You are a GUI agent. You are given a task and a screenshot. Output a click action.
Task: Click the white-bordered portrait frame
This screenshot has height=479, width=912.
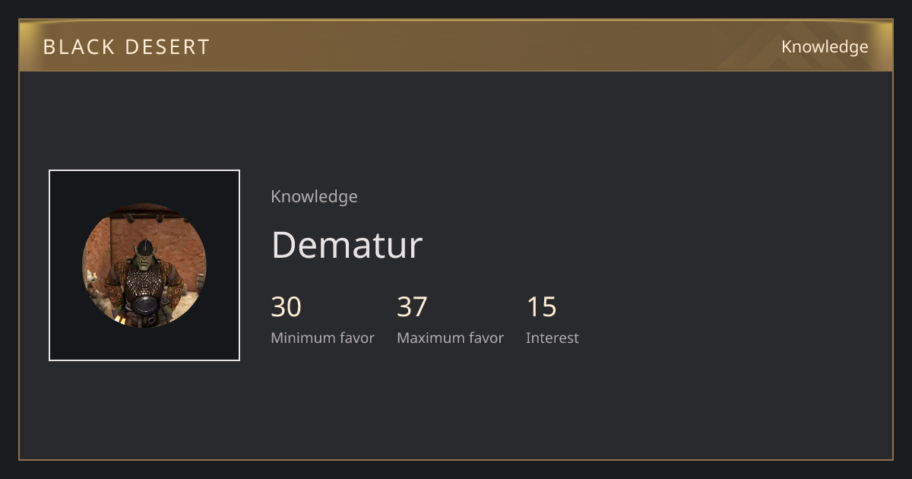click(144, 265)
